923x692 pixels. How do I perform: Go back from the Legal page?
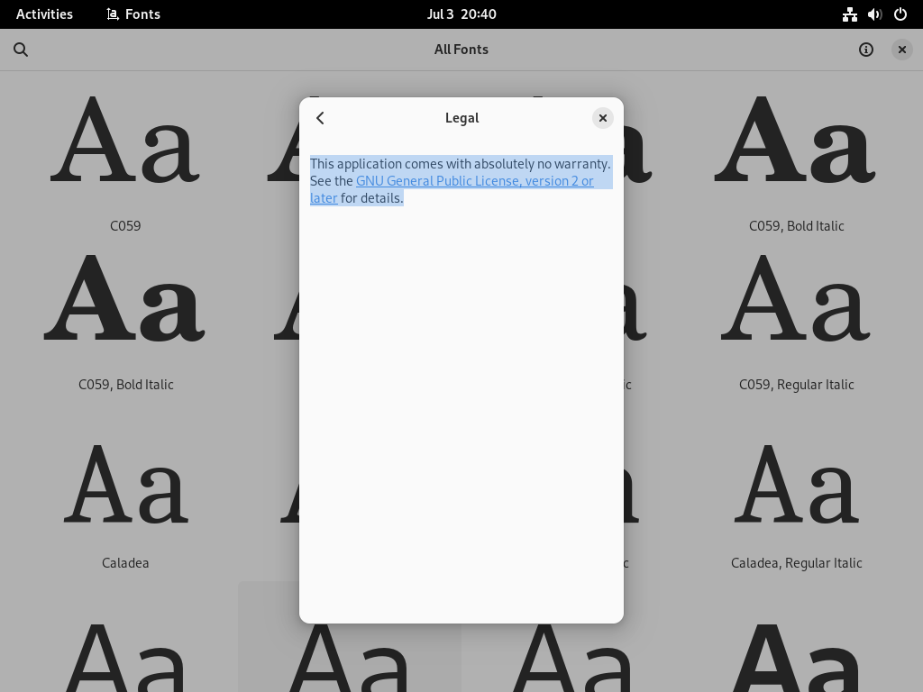pos(320,118)
